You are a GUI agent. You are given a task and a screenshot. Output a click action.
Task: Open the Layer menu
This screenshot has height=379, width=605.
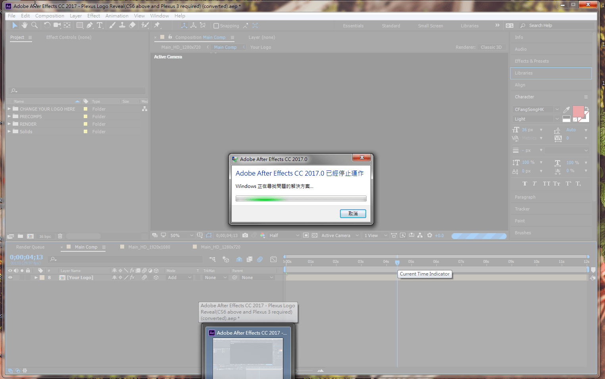tap(76, 16)
